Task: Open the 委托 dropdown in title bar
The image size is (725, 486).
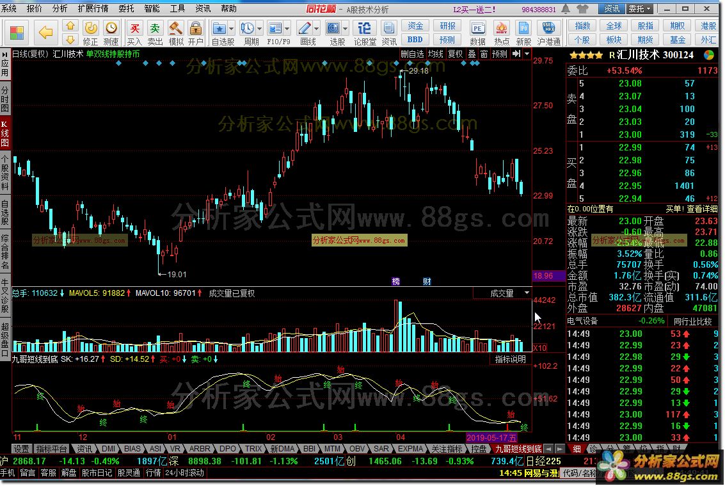Action: (640, 9)
